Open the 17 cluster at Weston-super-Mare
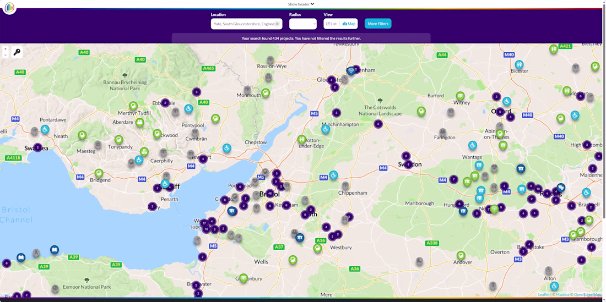Image resolution: width=606 pixels, height=302 pixels. pyautogui.click(x=204, y=223)
